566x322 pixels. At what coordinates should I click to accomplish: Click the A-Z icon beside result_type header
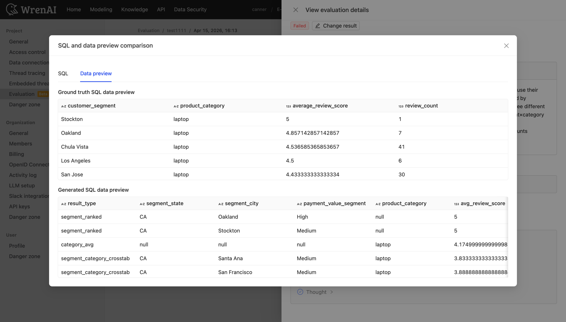click(x=63, y=203)
